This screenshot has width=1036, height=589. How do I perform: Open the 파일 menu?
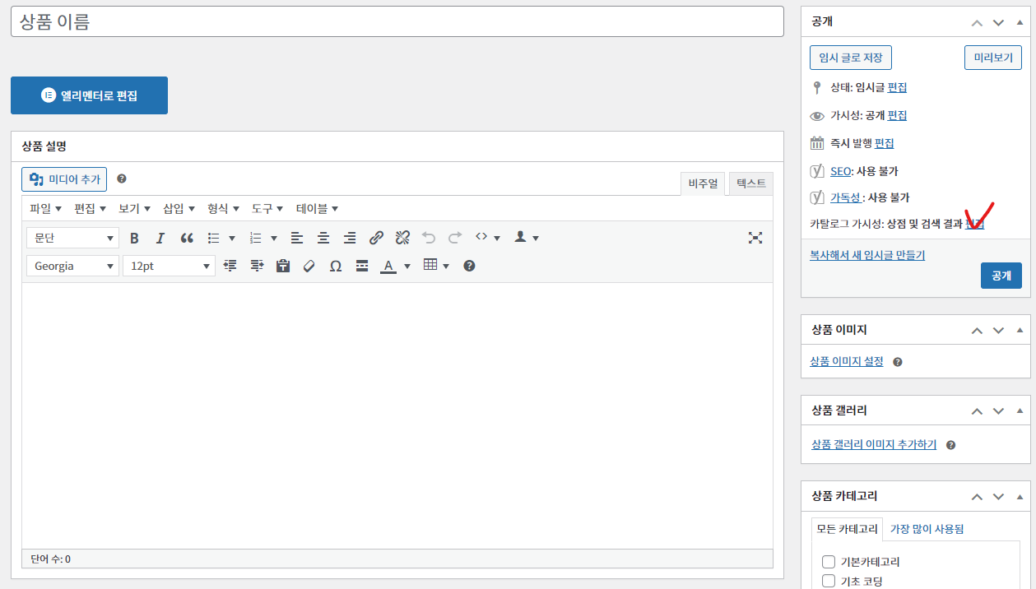45,209
